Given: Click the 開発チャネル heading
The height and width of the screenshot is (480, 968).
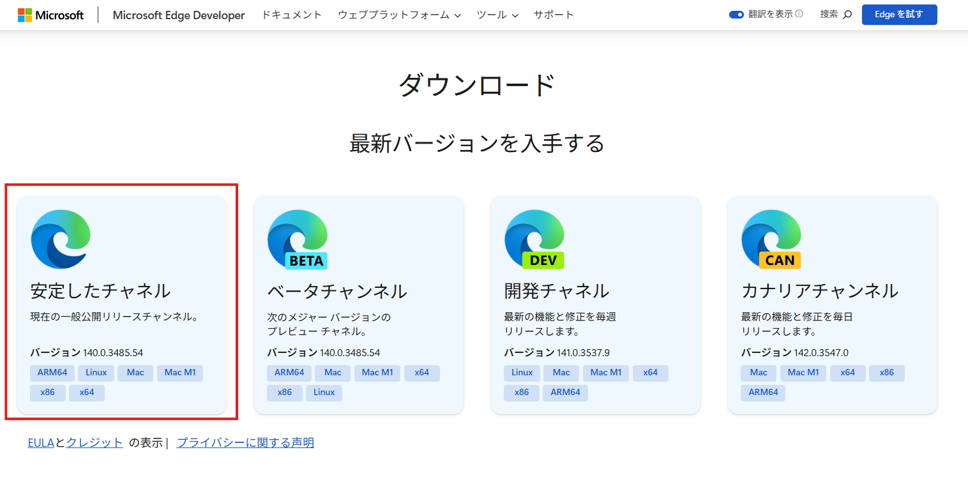Looking at the screenshot, I should pyautogui.click(x=557, y=291).
